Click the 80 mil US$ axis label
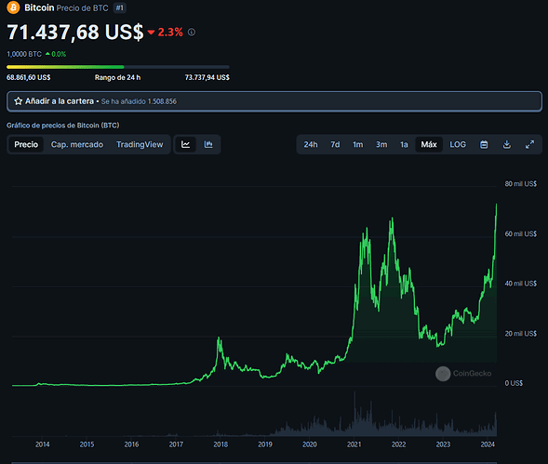548x464 pixels. [x=521, y=184]
